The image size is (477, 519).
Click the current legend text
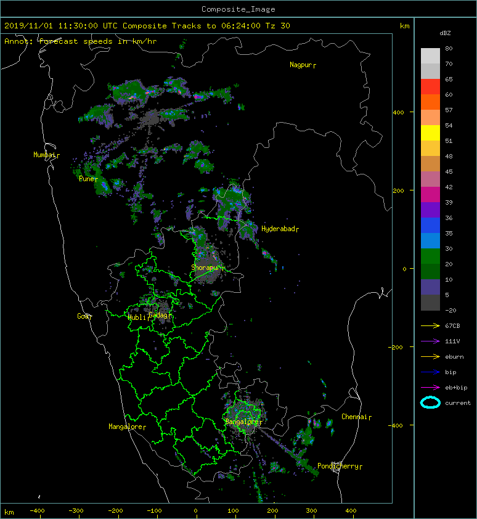coord(458,403)
